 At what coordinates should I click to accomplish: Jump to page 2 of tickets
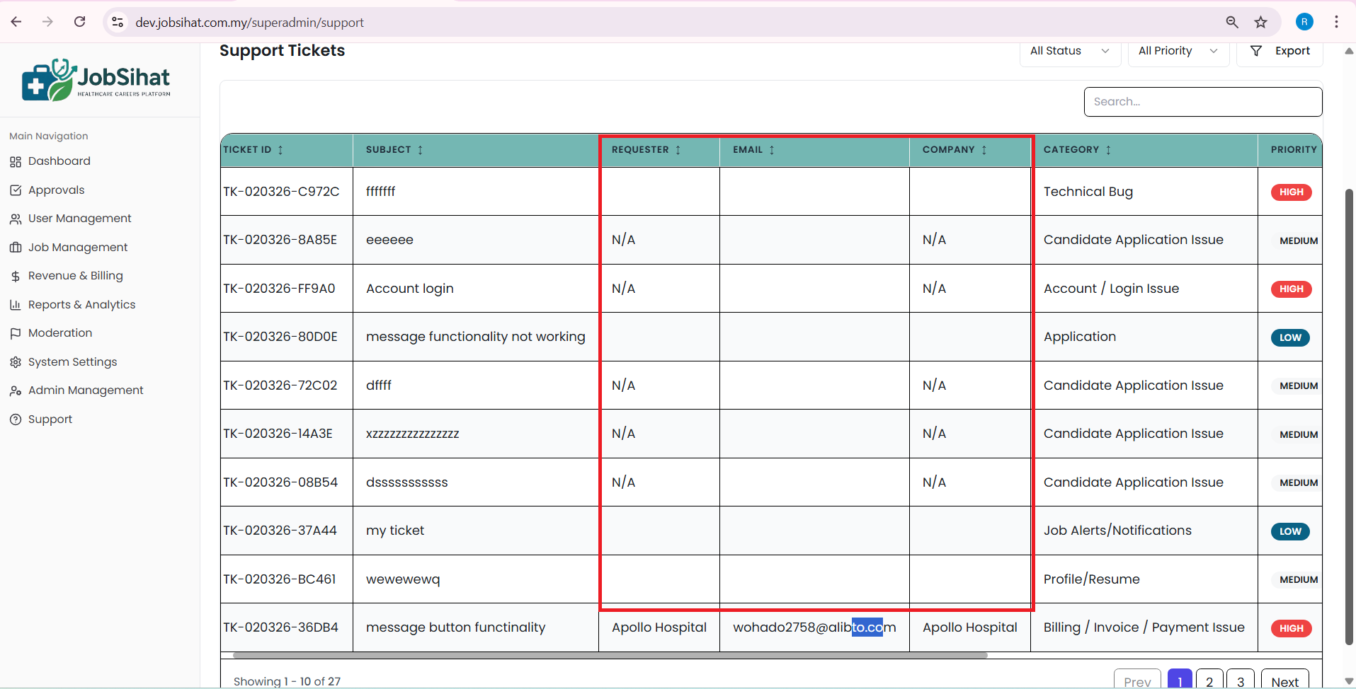pyautogui.click(x=1209, y=681)
